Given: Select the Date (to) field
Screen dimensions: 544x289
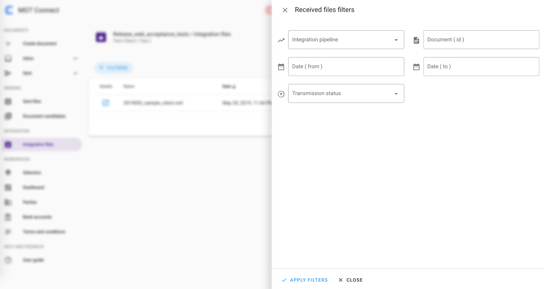Looking at the screenshot, I should 481,66.
